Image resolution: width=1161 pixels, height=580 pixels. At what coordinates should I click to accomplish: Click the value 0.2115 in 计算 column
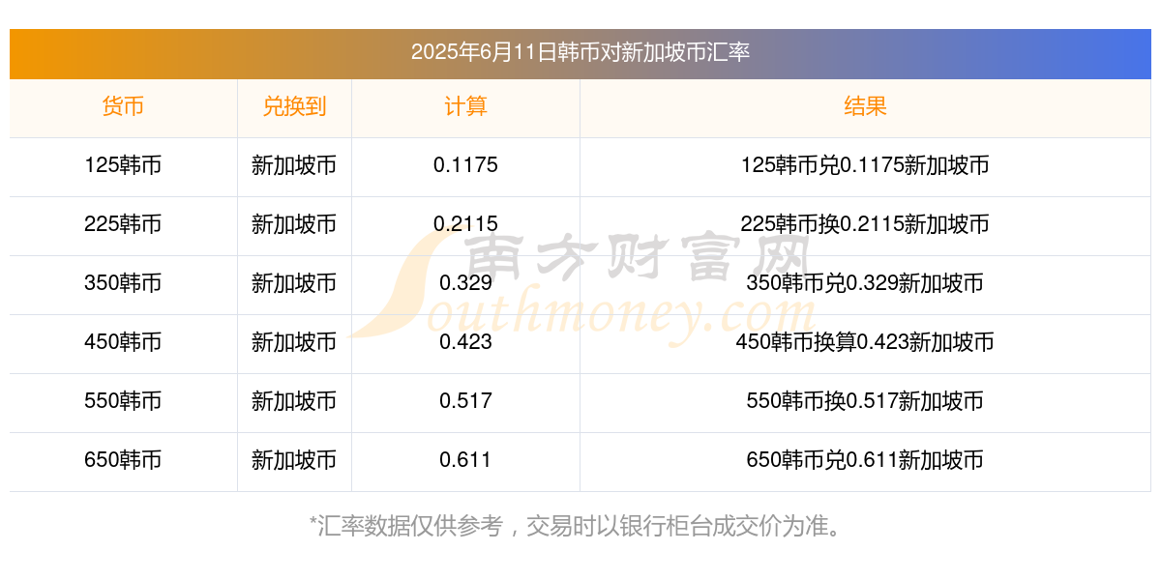465,224
